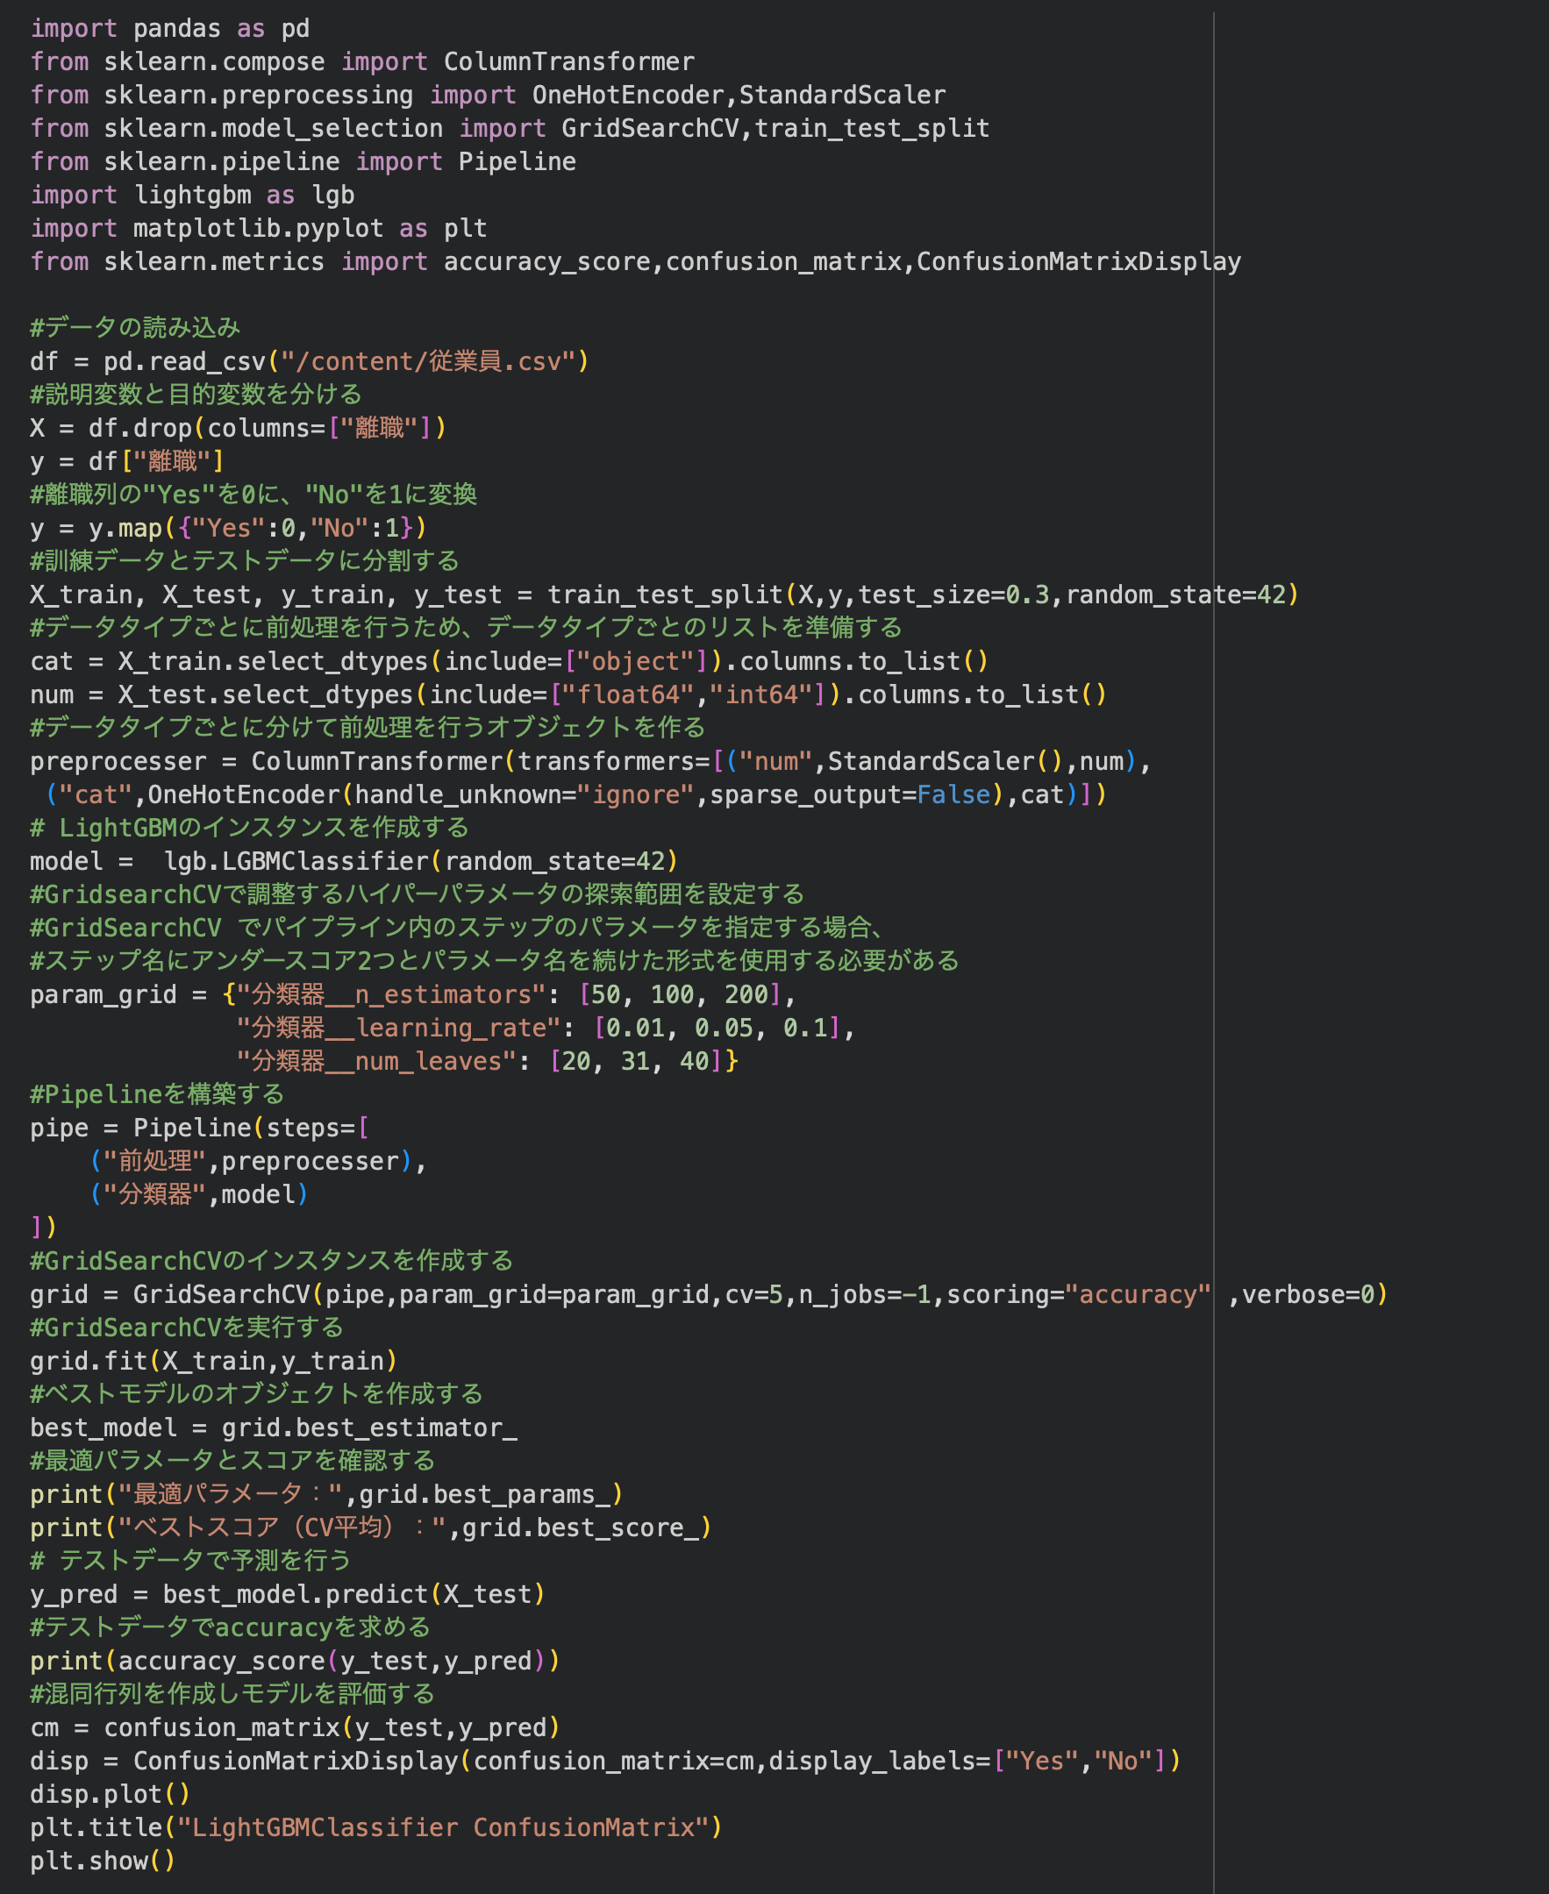This screenshot has width=1549, height=1894.
Task: Click the line 'y = y.map({"Yes":0,"No":1})'
Action: coord(228,528)
